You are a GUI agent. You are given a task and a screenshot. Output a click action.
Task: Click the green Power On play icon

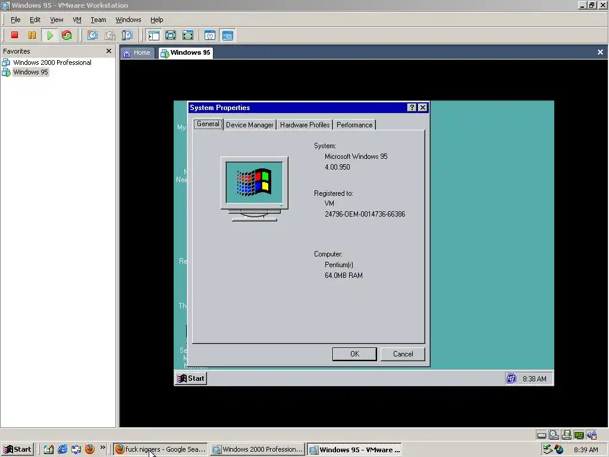click(50, 35)
